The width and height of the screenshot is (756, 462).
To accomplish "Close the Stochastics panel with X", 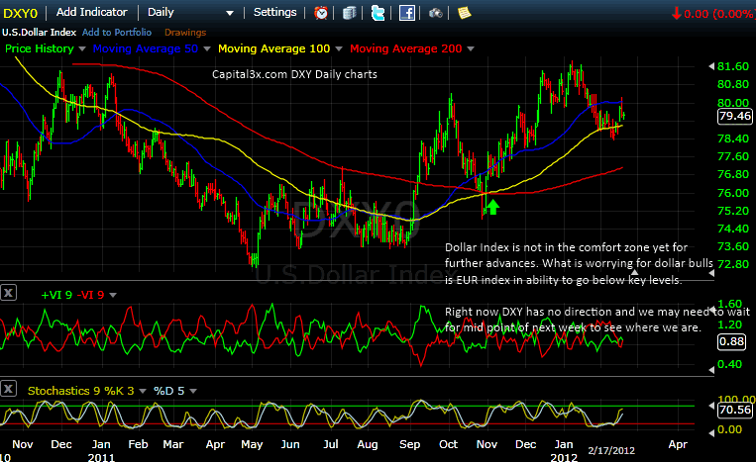I will point(9,389).
